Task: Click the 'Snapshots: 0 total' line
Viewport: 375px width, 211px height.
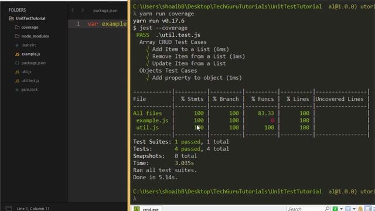Action: tap(165, 156)
